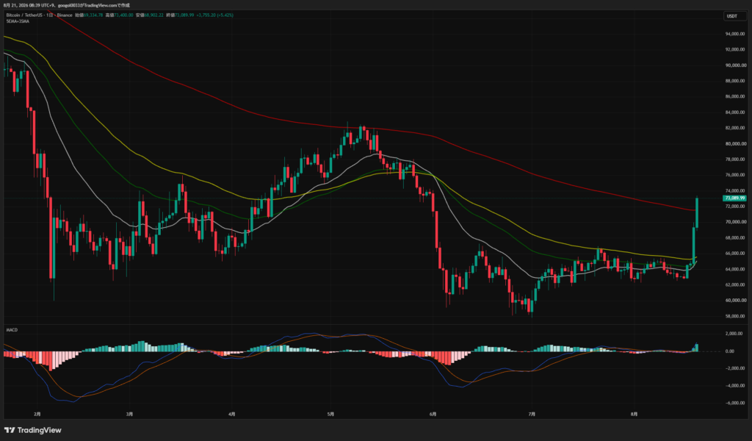The width and height of the screenshot is (752, 441).
Task: Click the 7月 time axis label
Action: 532,414
